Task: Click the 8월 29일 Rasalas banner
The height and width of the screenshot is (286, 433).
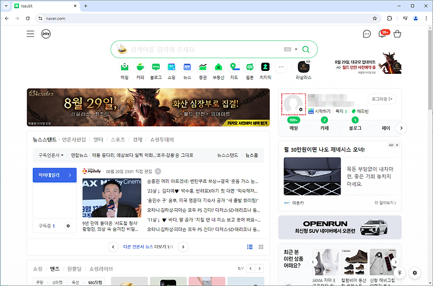Action: (148, 107)
